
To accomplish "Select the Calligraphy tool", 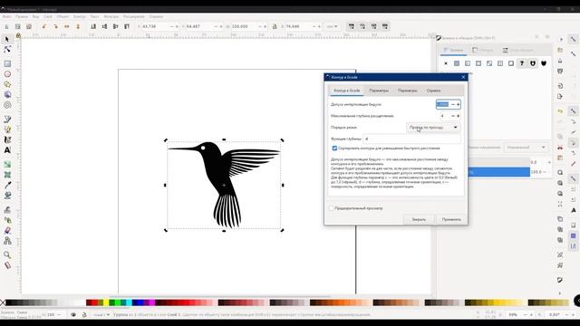I will pos(7,139).
